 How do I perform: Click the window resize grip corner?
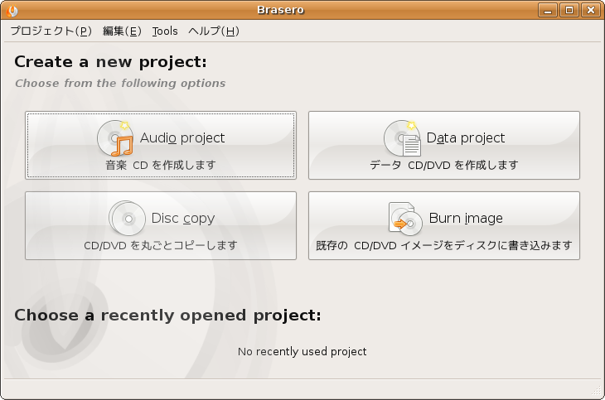coord(597,391)
